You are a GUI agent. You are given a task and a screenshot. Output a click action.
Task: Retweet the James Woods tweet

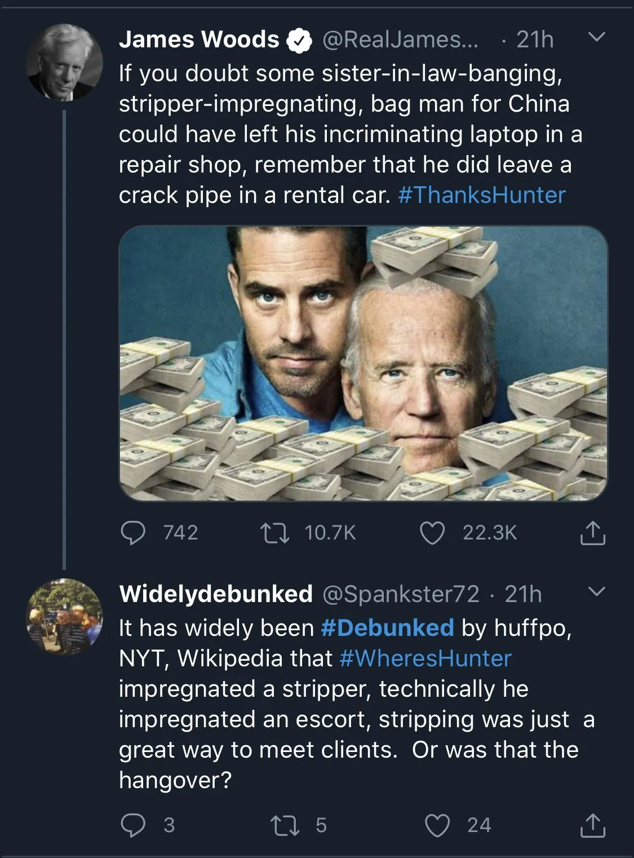[x=276, y=533]
